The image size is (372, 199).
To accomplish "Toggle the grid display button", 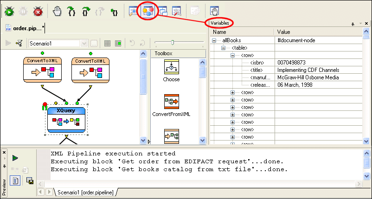I will pyautogui.click(x=107, y=43).
